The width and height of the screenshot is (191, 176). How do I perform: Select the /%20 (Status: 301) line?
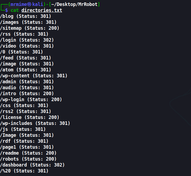(24, 171)
